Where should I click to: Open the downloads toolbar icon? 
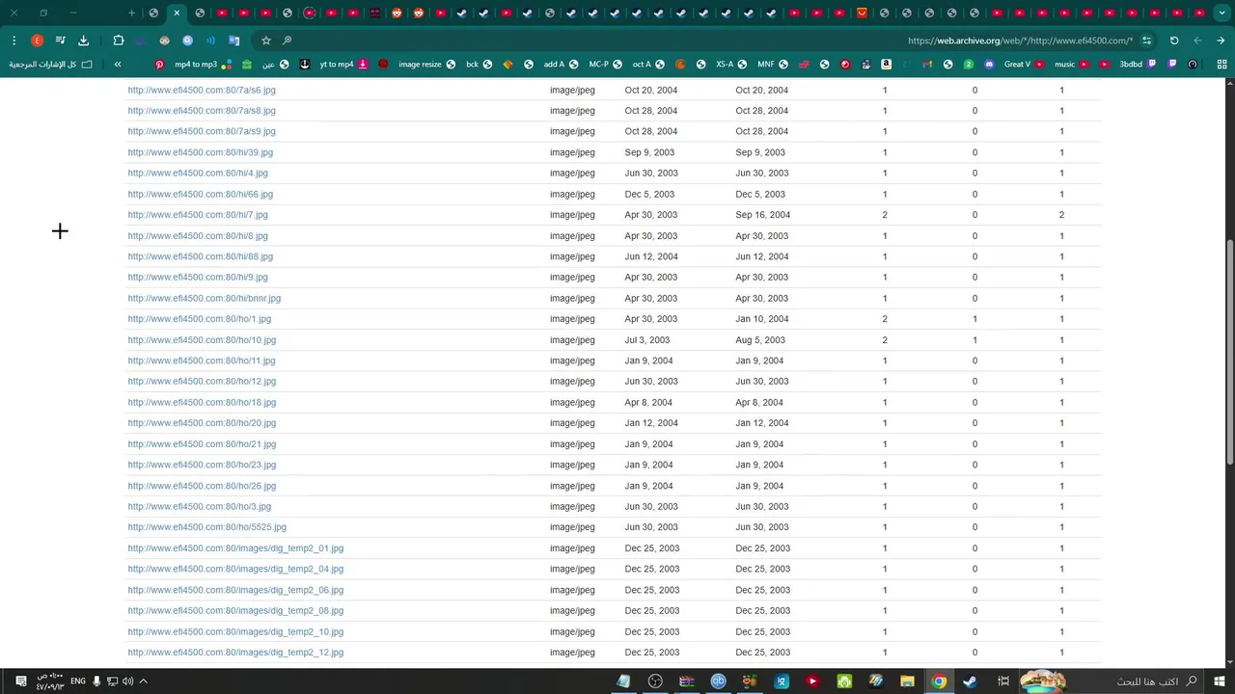[83, 40]
